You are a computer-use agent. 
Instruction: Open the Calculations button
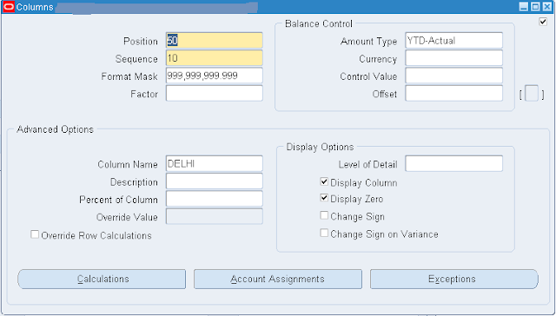(102, 280)
